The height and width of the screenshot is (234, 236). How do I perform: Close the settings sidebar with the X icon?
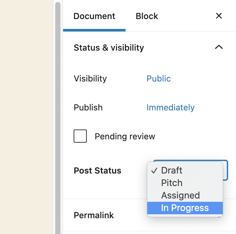point(219,16)
